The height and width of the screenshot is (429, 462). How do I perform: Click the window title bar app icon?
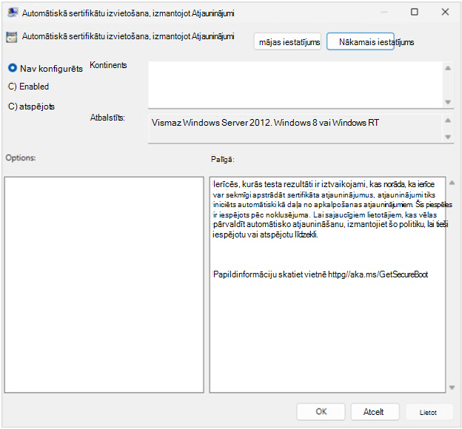(13, 13)
